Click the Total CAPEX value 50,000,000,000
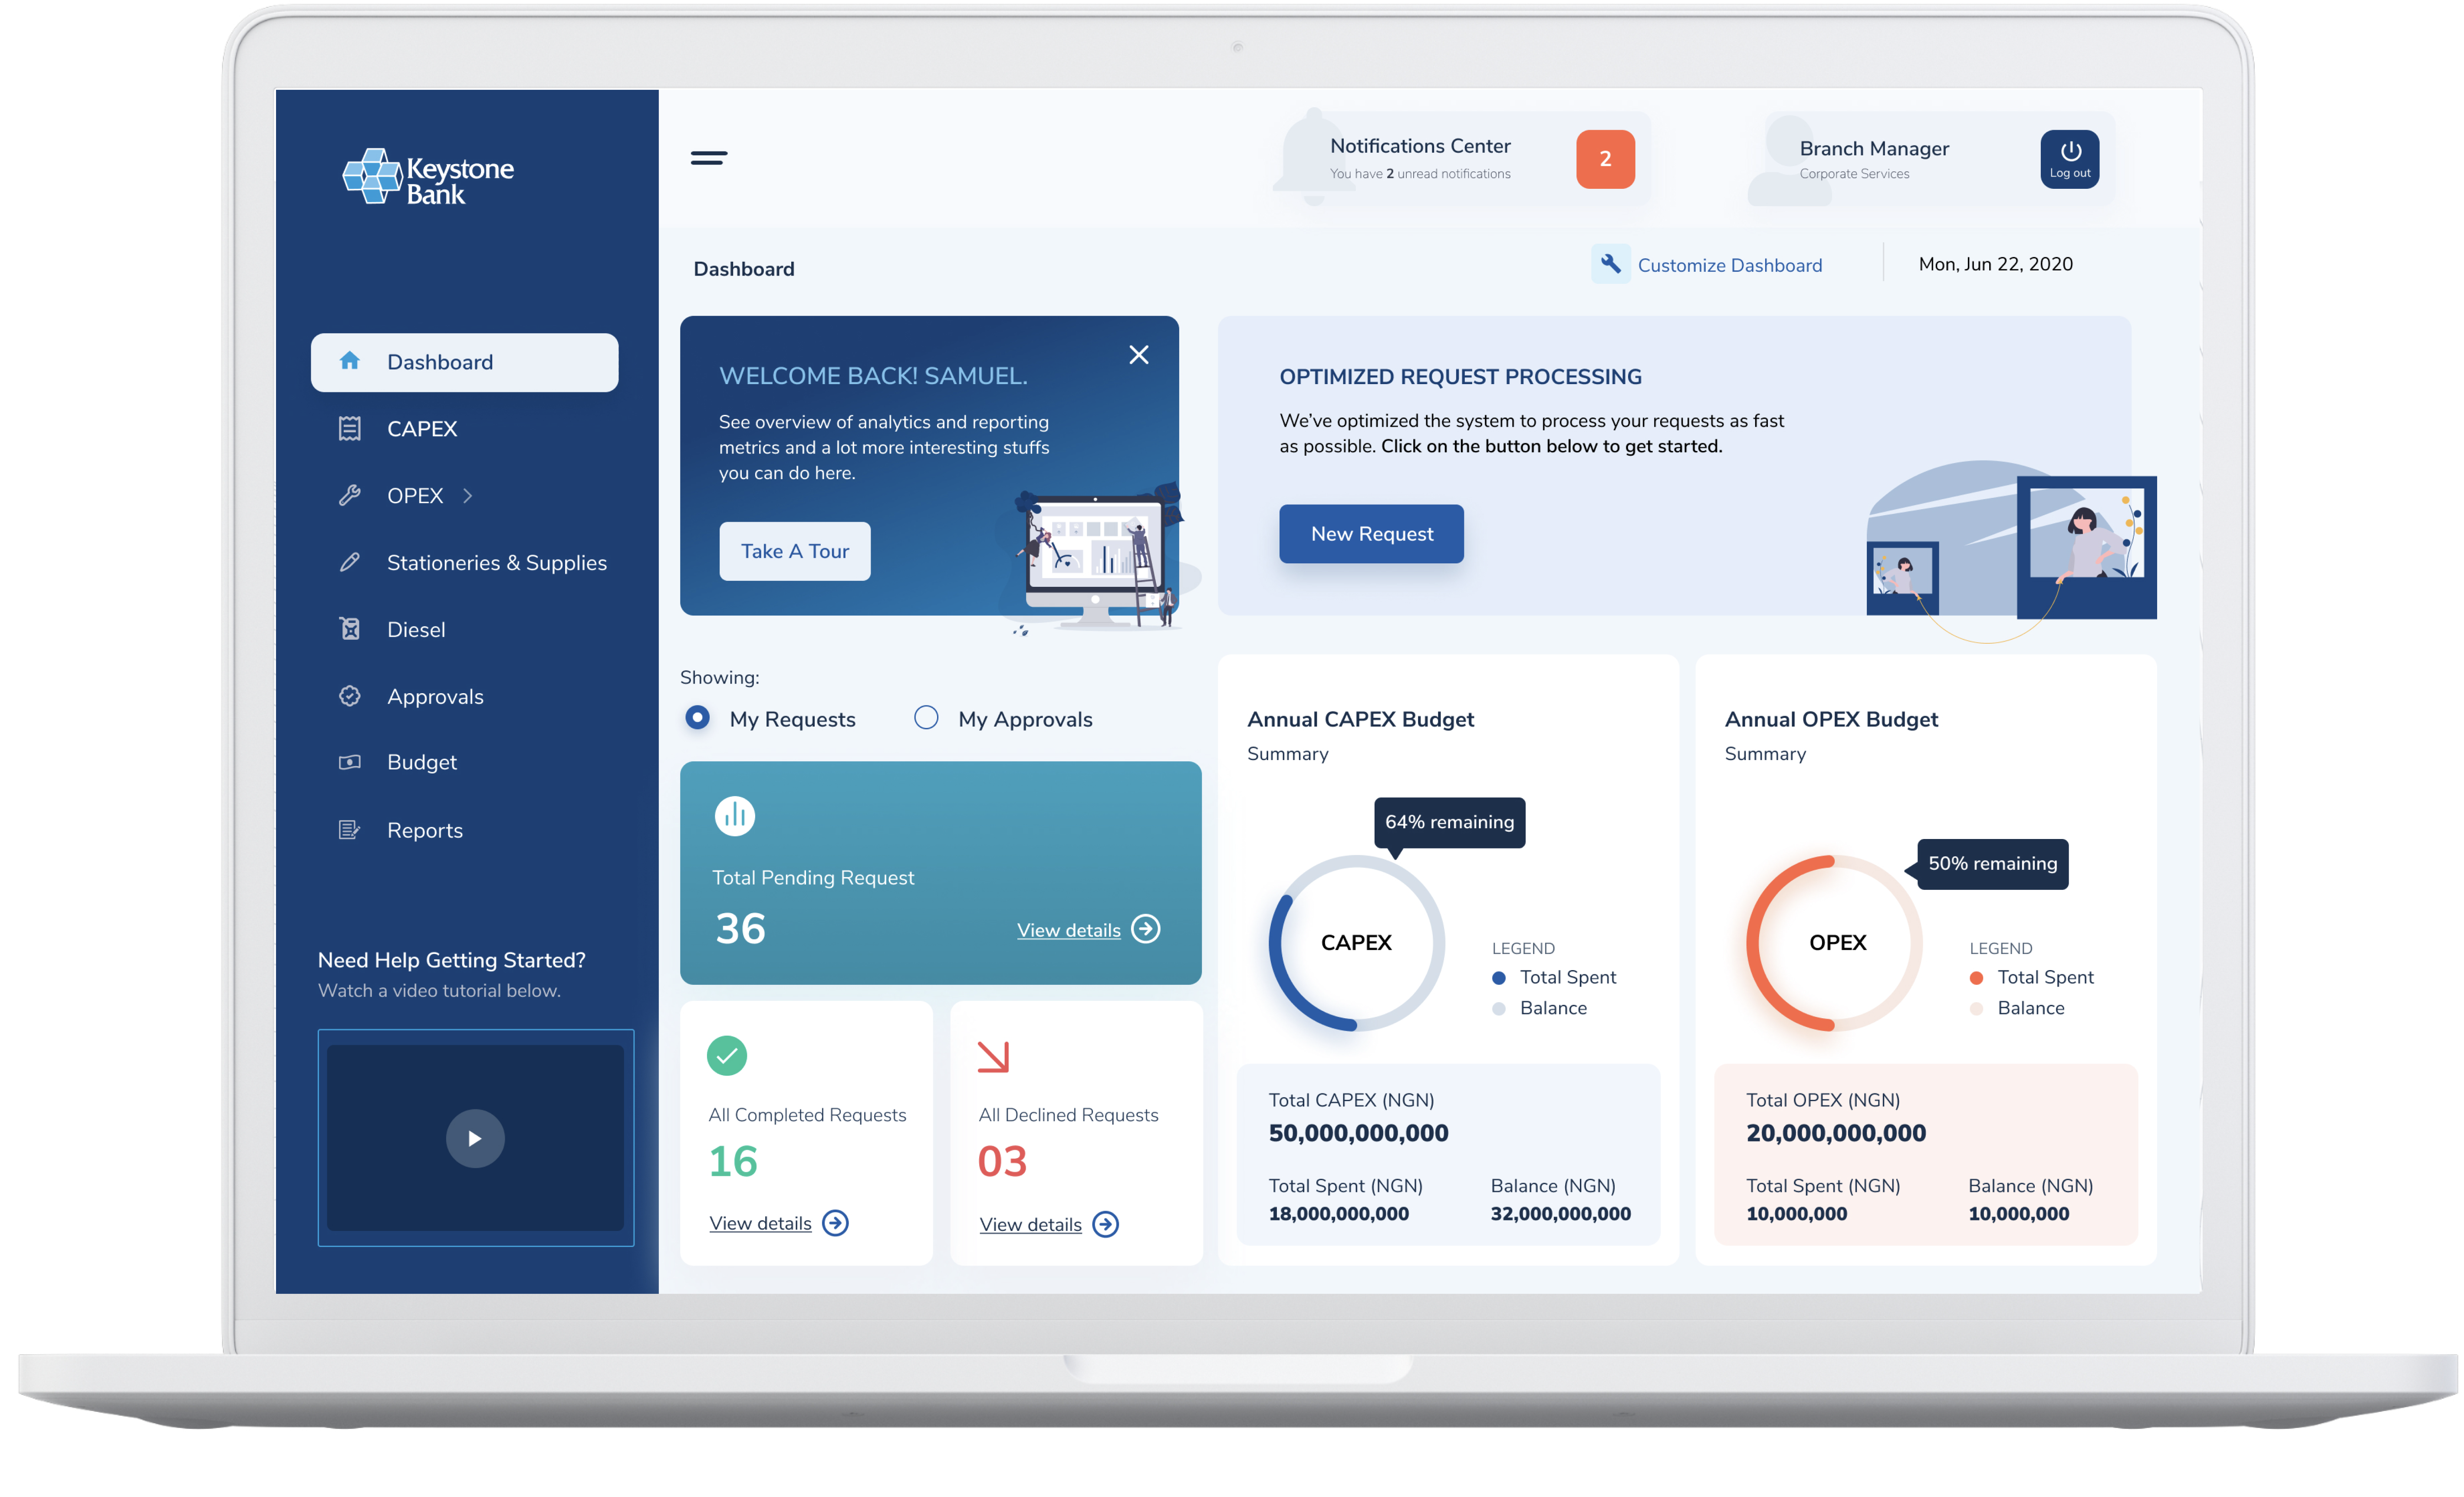 [x=1358, y=1133]
